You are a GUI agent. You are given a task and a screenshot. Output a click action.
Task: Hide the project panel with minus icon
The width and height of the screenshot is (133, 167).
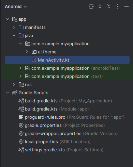point(127,6)
